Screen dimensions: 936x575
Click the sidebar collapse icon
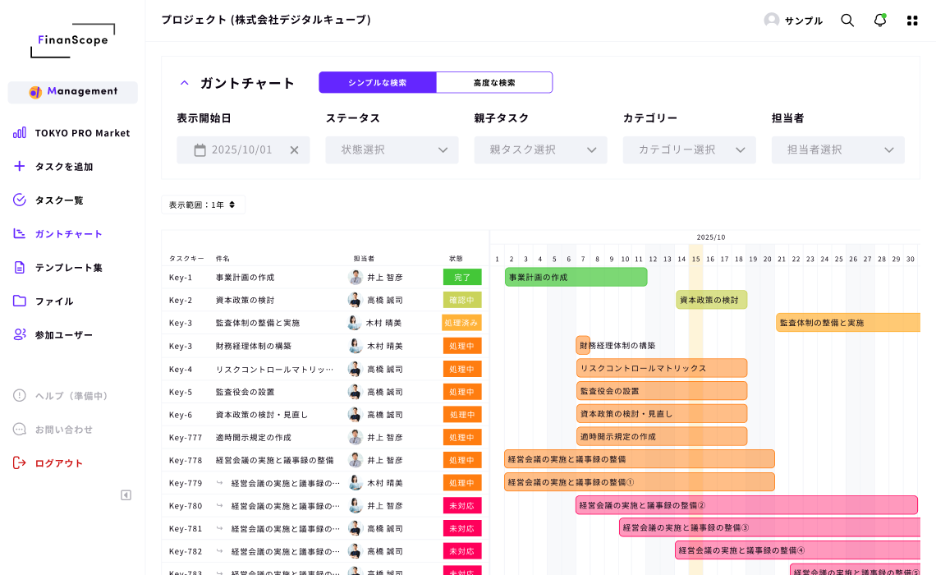pos(126,494)
